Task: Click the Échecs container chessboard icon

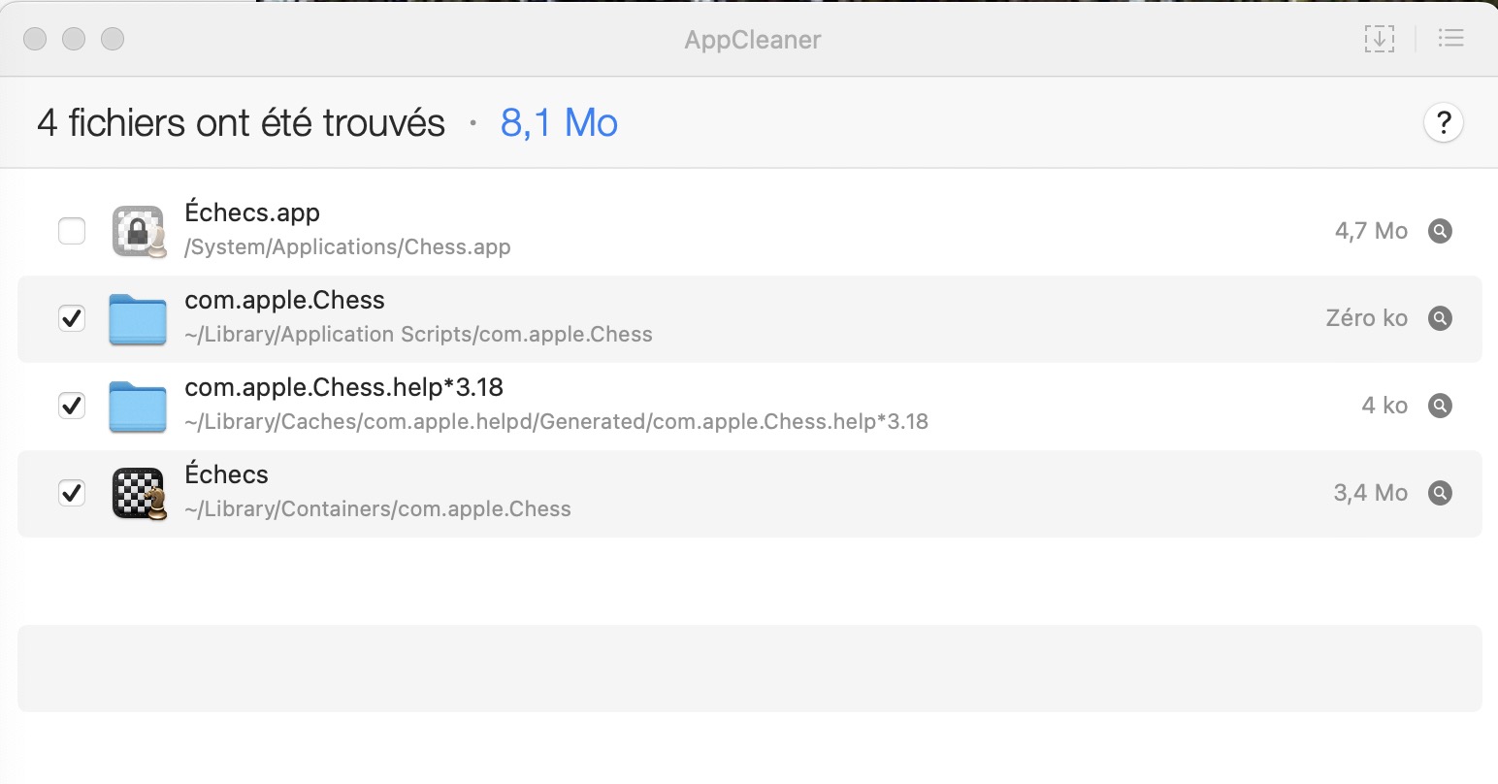Action: point(138,493)
